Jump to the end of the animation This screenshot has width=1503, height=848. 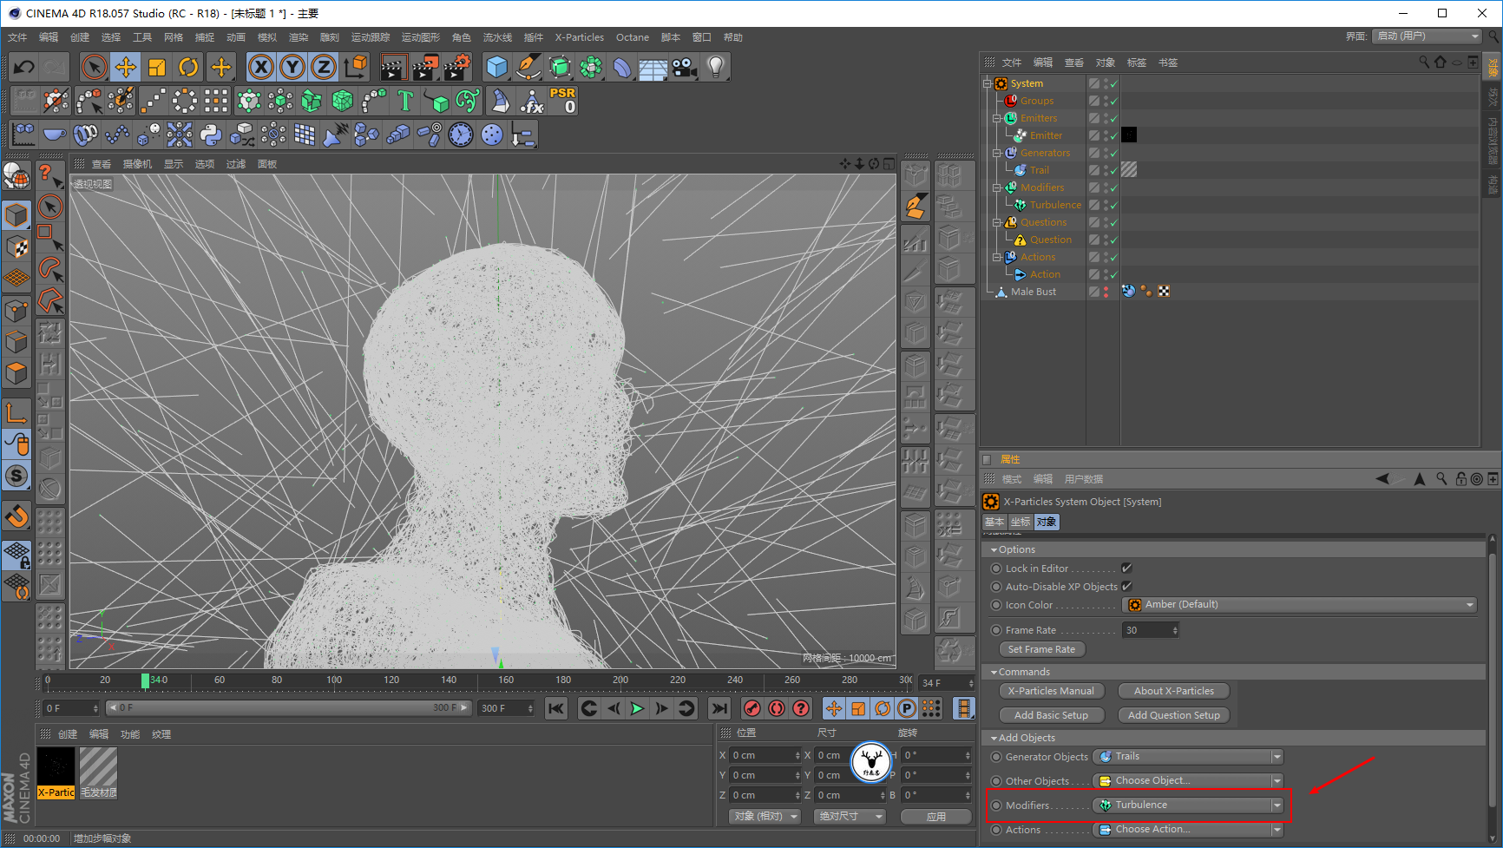[x=719, y=708]
